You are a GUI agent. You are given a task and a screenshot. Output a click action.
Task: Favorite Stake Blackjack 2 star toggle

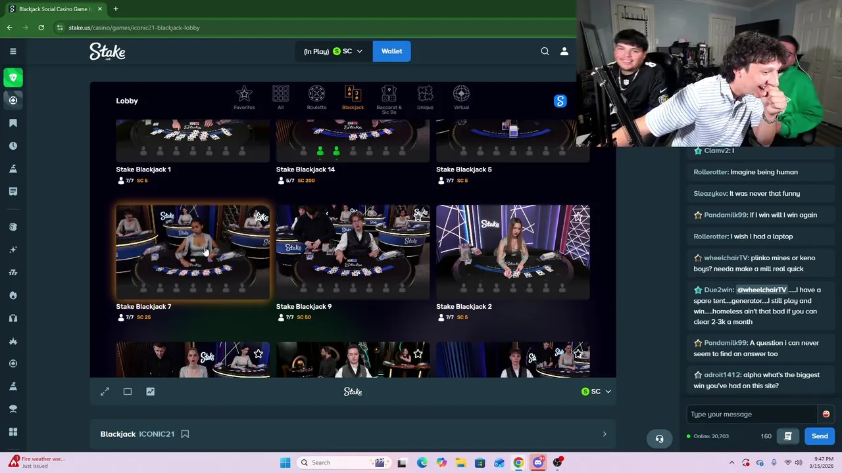[x=578, y=216]
